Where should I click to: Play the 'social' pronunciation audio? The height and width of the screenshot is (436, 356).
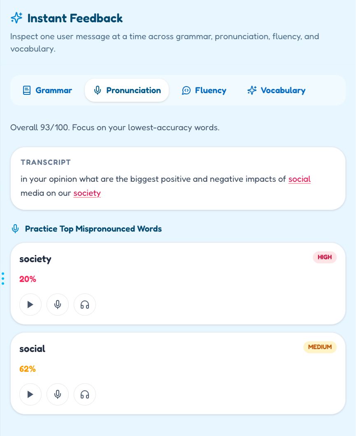point(30,394)
